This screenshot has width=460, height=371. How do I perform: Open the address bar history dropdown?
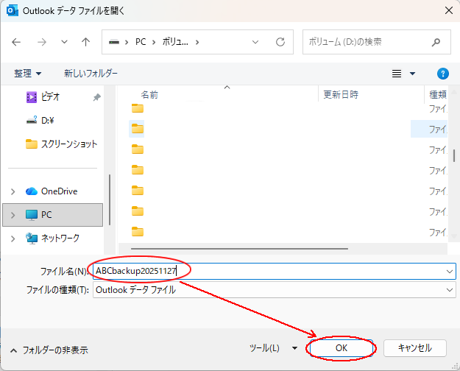pyautogui.click(x=255, y=42)
